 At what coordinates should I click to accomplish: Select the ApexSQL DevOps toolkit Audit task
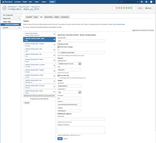39,50
